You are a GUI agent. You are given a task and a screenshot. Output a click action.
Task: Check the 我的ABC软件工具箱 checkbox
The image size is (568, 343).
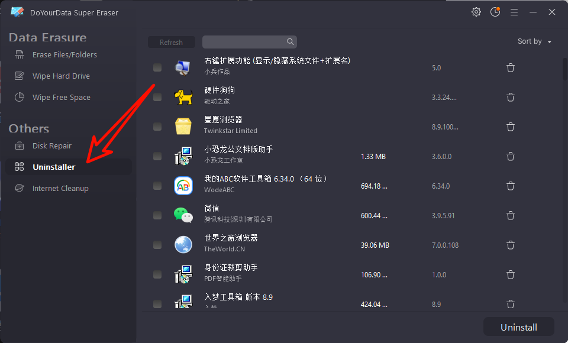tap(157, 186)
